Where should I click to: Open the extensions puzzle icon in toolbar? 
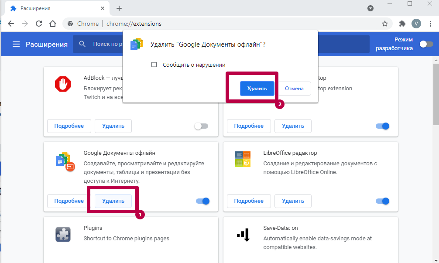[402, 24]
